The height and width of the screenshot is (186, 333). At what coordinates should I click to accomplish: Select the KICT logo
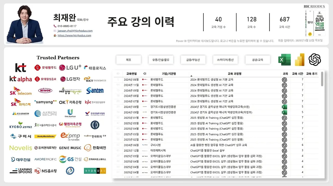pyautogui.click(x=95, y=79)
